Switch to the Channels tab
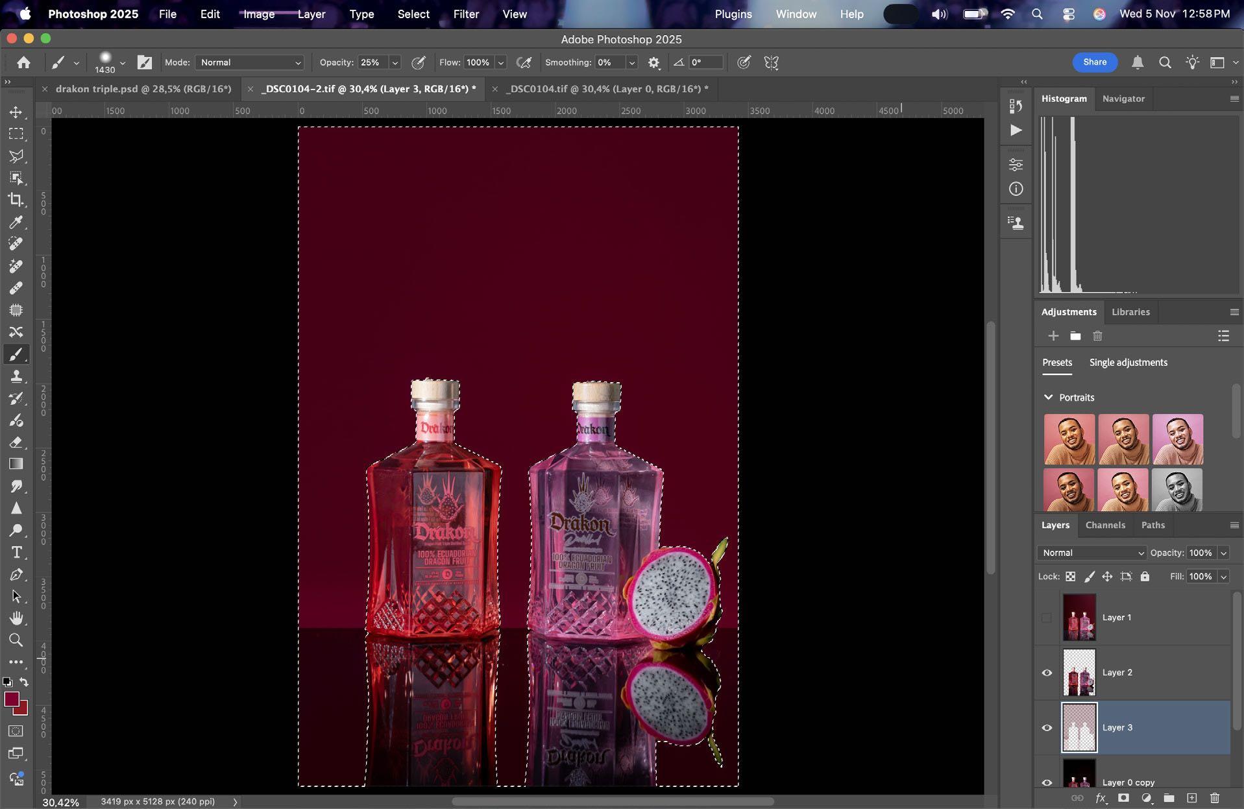 point(1105,525)
